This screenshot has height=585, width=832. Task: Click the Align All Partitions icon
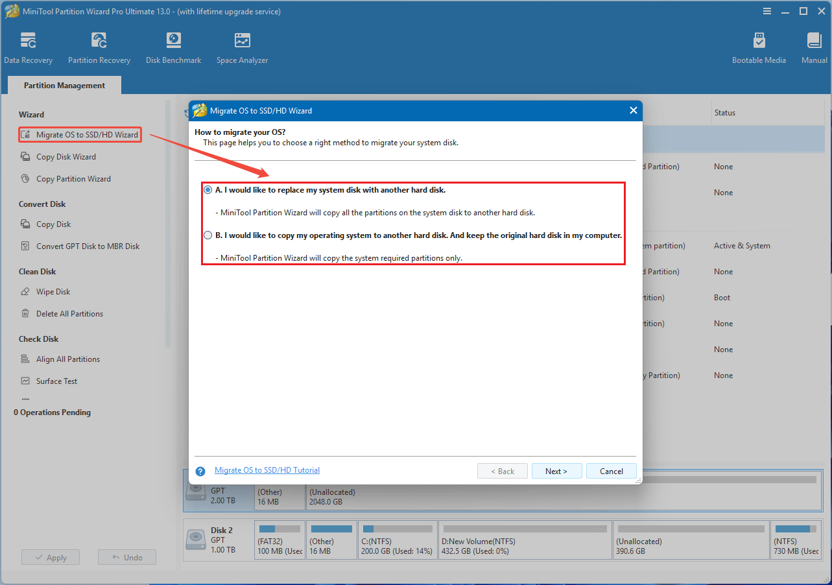point(25,359)
